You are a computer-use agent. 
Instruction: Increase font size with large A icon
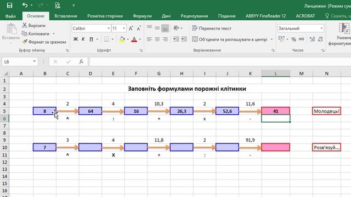click(131, 28)
